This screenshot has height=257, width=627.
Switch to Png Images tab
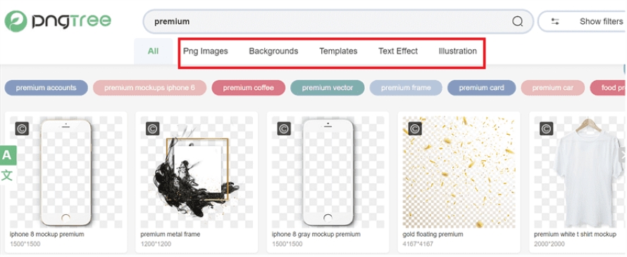pos(206,51)
